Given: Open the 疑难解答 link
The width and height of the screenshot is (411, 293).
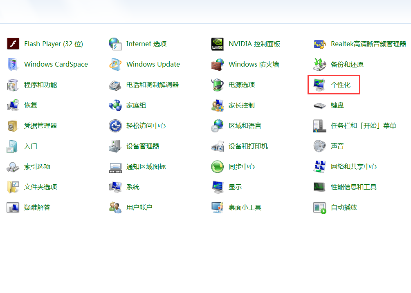Looking at the screenshot, I should [37, 207].
